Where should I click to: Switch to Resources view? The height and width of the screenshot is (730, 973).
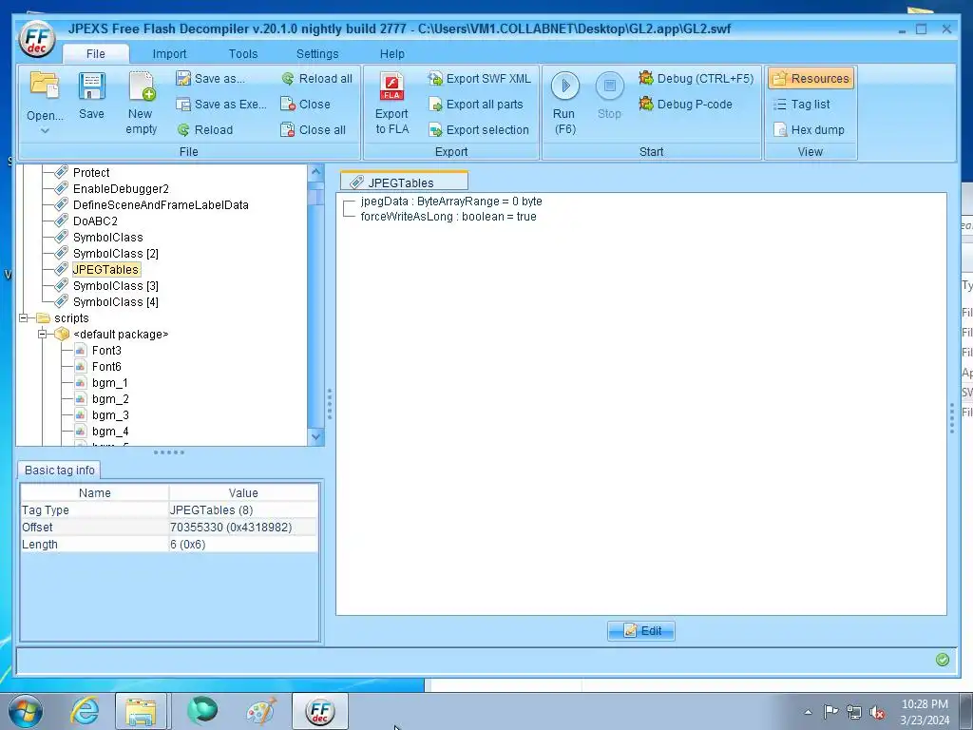[x=811, y=78]
